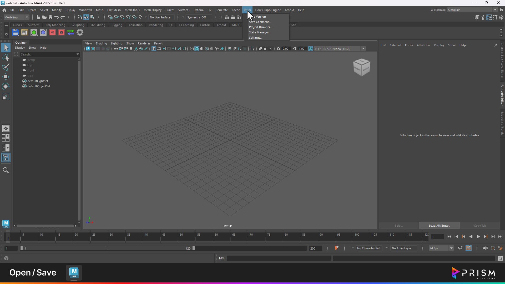Click the MEL command input field
Image resolution: width=505 pixels, height=284 pixels.
[x=279, y=258]
